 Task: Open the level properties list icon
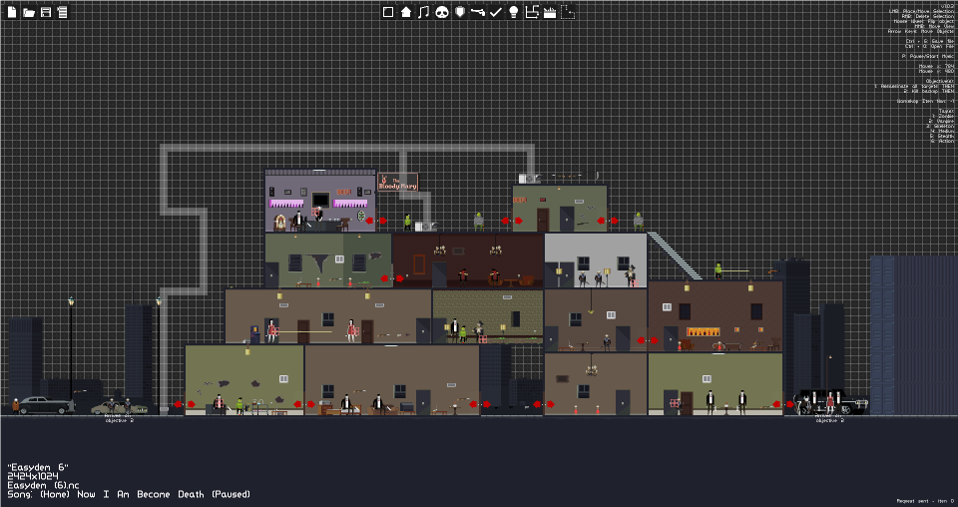pos(62,12)
